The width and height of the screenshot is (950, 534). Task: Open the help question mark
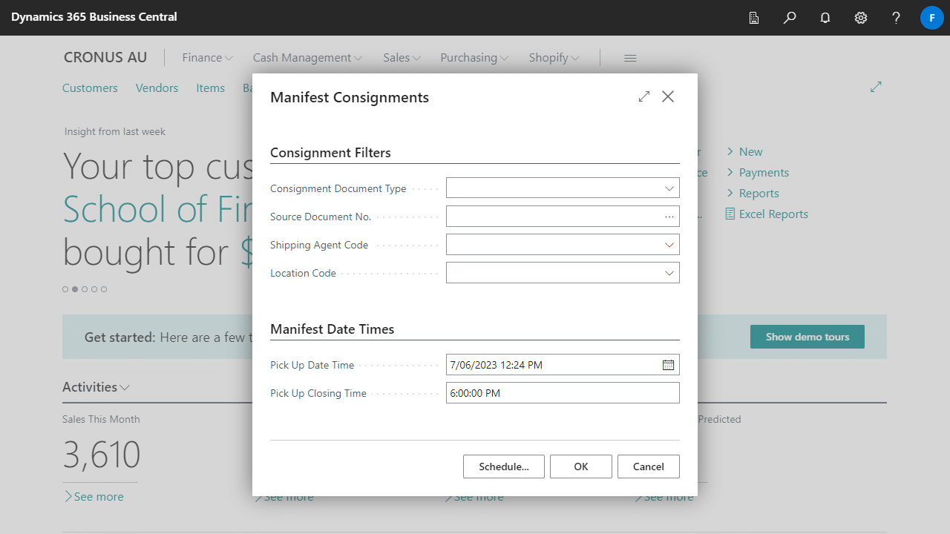pos(897,18)
